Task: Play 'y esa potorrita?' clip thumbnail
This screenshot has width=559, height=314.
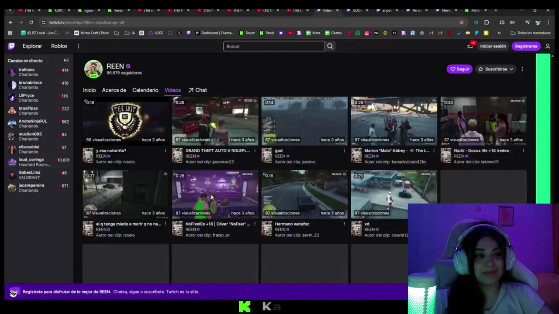Action: click(126, 121)
